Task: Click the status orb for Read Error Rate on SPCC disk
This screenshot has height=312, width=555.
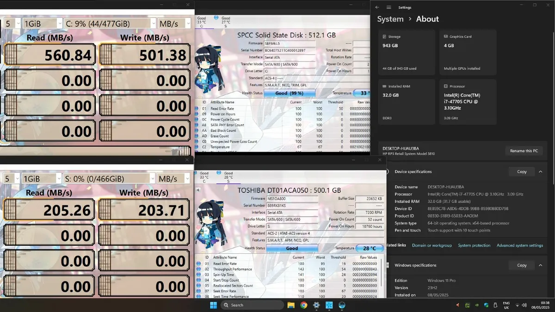Action: tap(197, 109)
